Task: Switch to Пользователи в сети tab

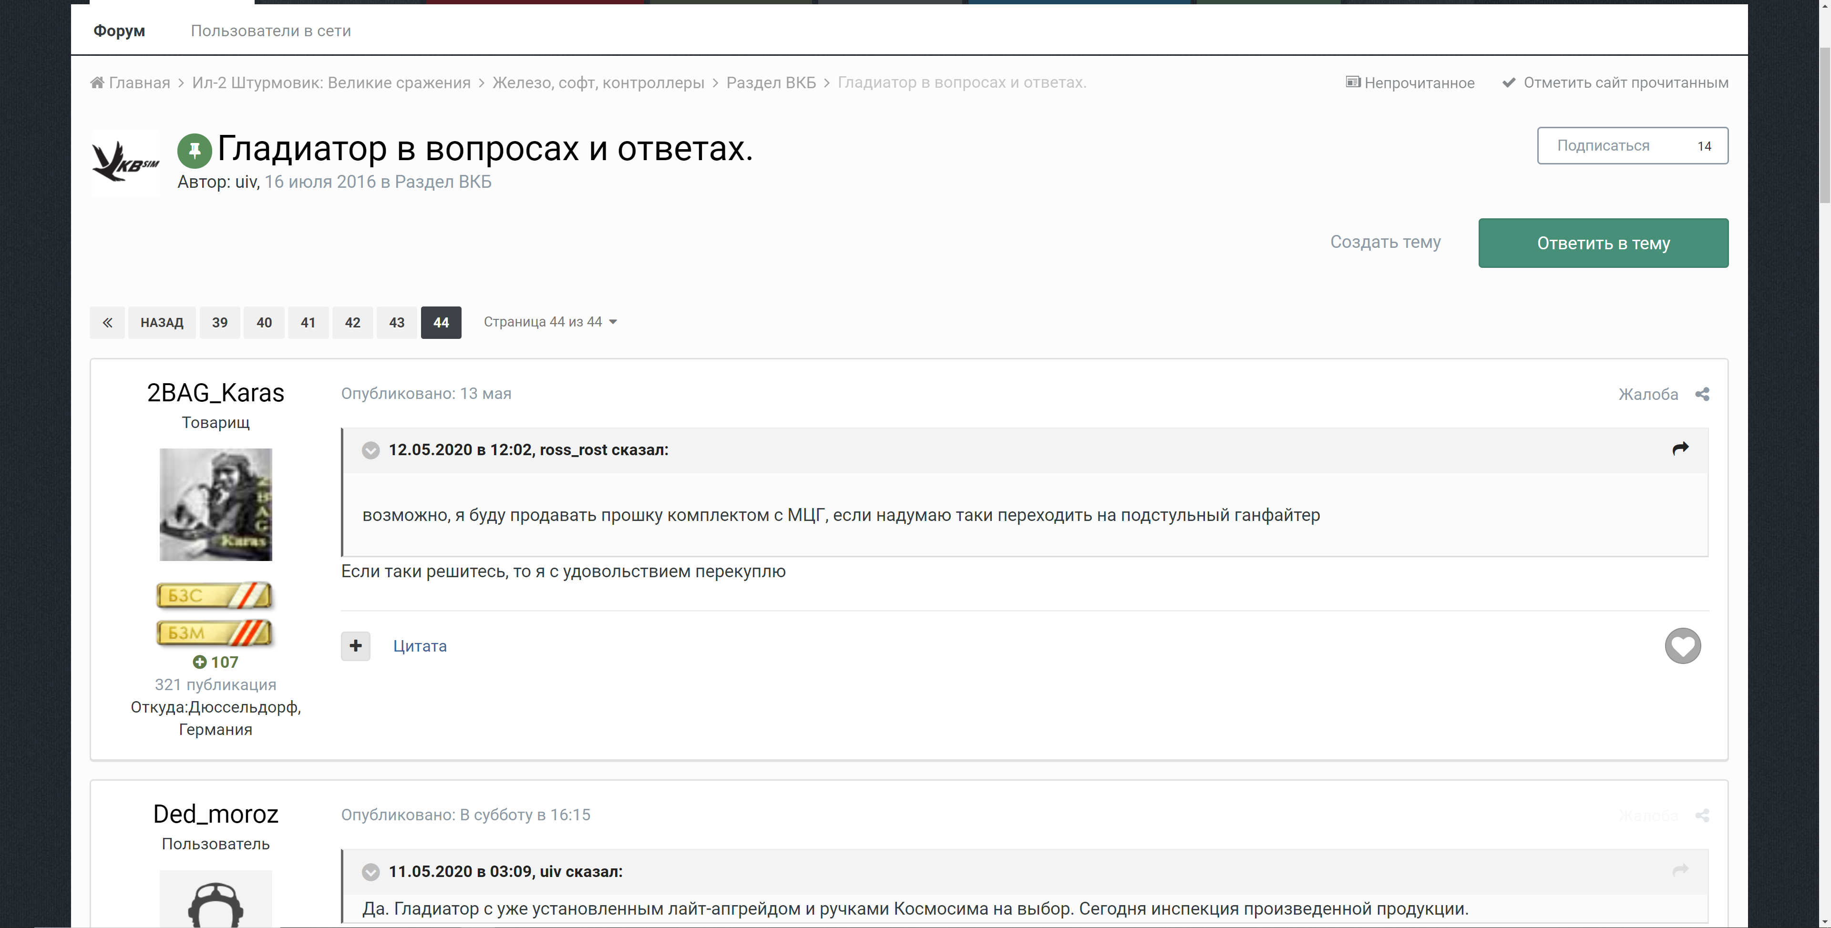Action: (x=271, y=31)
